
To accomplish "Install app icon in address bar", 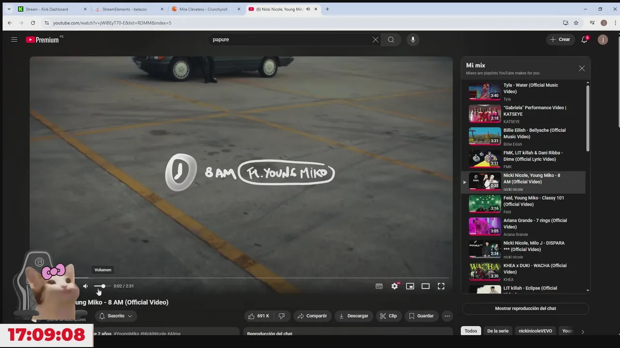I will [565, 23].
